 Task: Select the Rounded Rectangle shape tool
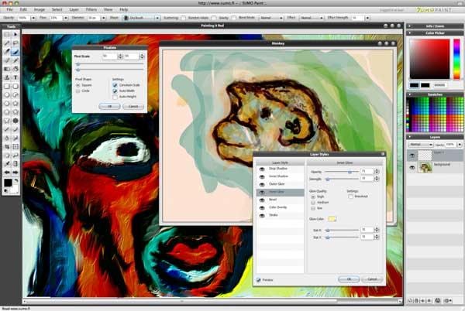[15, 86]
